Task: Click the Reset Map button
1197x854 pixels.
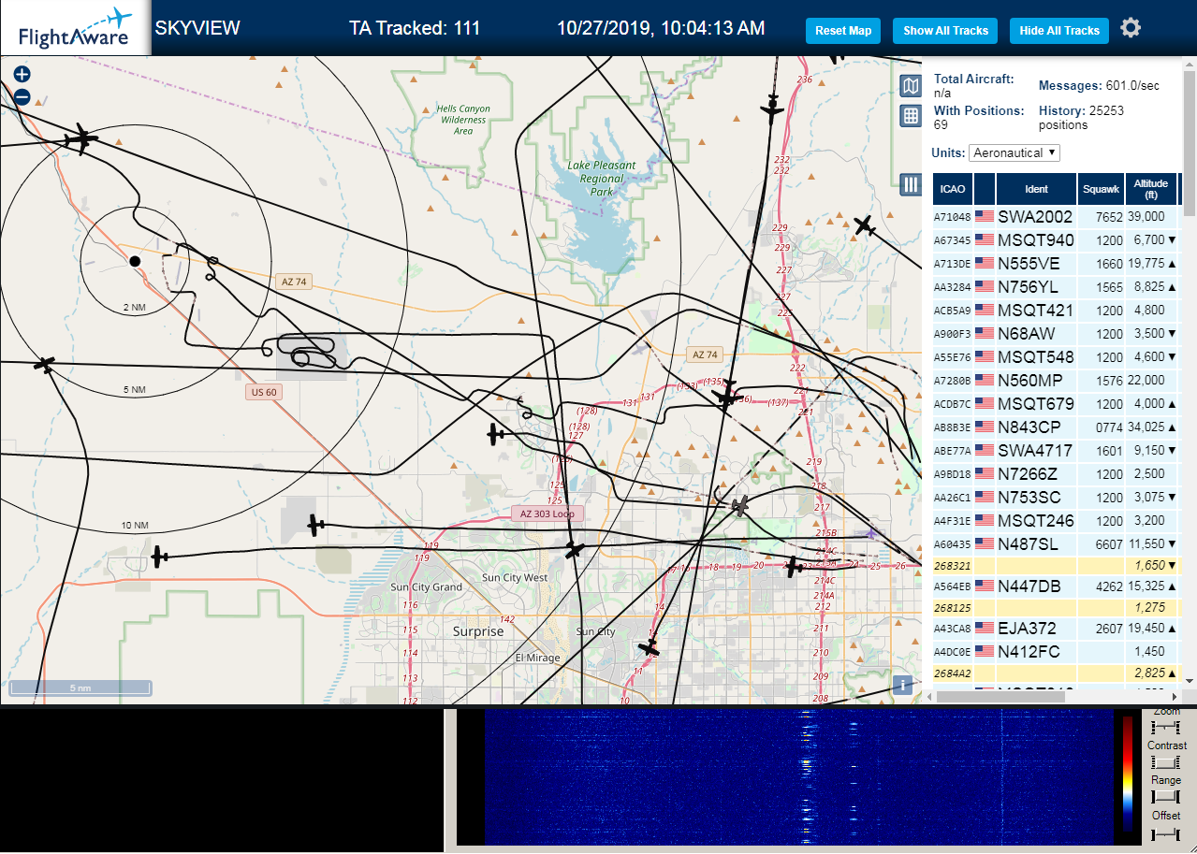Action: coord(843,31)
